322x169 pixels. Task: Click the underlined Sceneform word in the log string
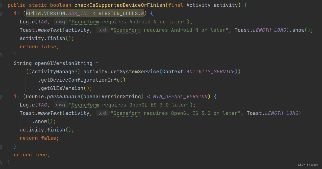(x=85, y=22)
